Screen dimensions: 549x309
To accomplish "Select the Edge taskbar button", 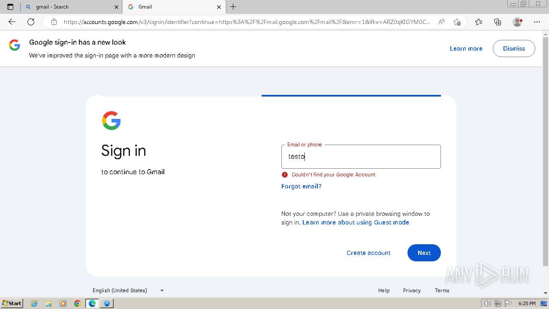I will (92, 303).
